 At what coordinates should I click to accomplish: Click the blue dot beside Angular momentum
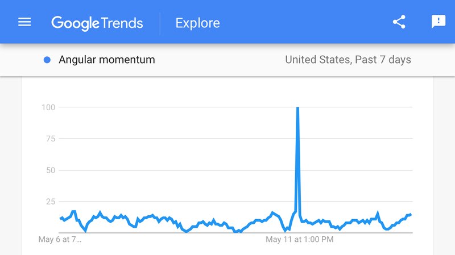(47, 60)
